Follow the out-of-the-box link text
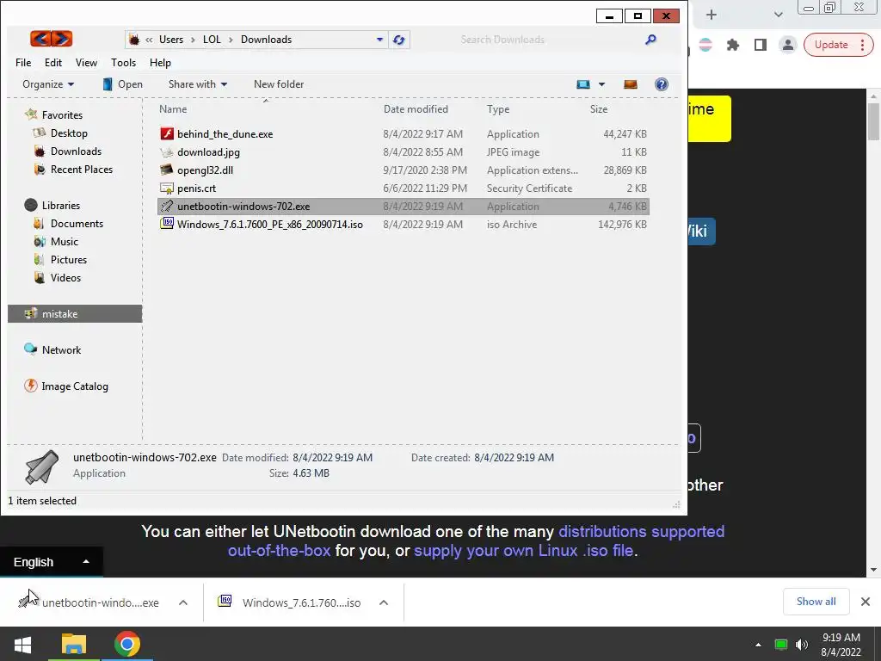The width and height of the screenshot is (881, 661). click(x=280, y=551)
